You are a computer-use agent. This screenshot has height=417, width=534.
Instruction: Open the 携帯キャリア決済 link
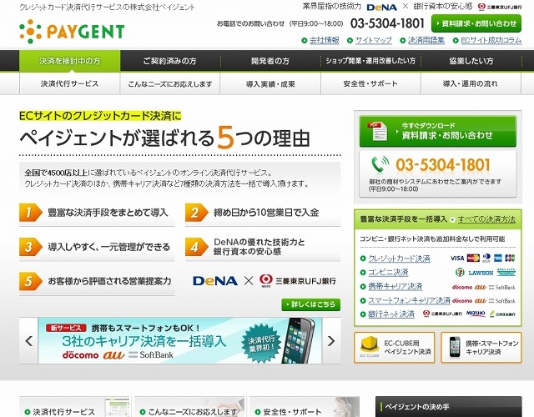tap(395, 286)
